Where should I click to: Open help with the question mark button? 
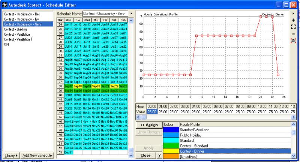click(x=159, y=156)
